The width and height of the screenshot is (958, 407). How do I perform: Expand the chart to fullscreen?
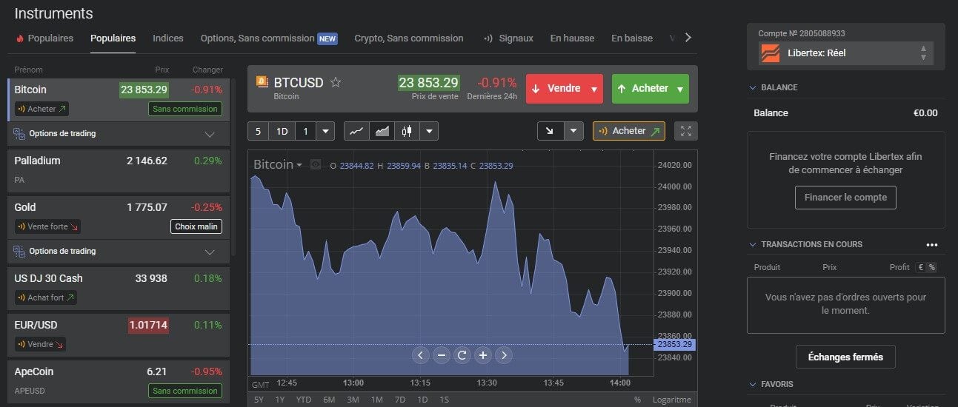click(x=686, y=131)
